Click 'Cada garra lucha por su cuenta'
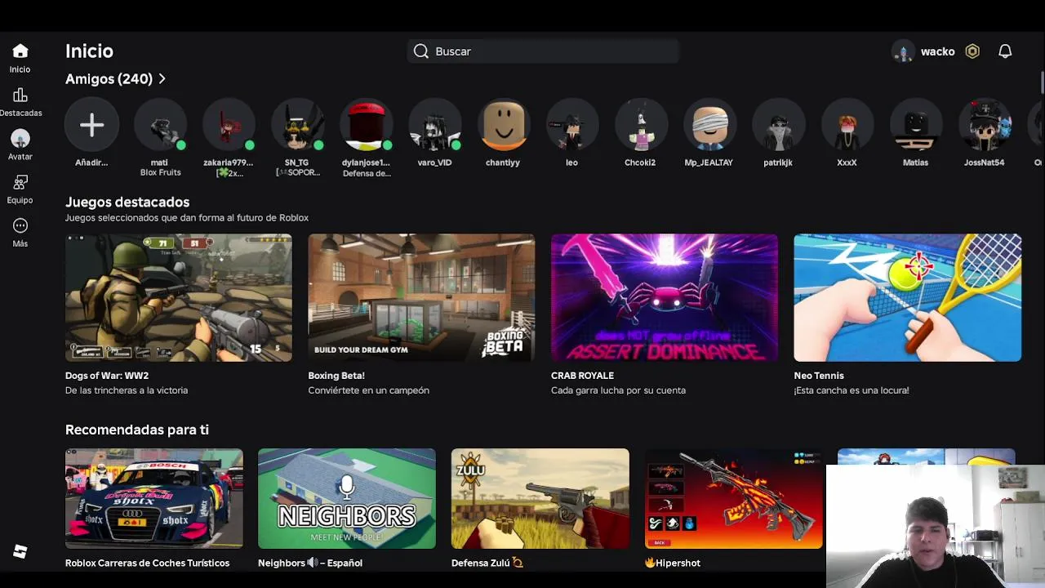Screen dimensions: 1045x588 click(618, 390)
